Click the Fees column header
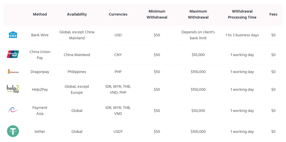The image size is (286, 142). (x=273, y=14)
